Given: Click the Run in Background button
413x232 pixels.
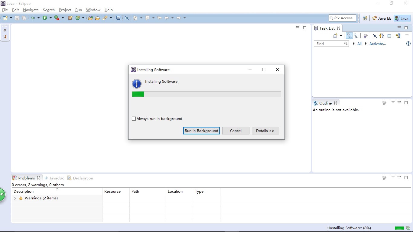Looking at the screenshot, I should point(201,130).
